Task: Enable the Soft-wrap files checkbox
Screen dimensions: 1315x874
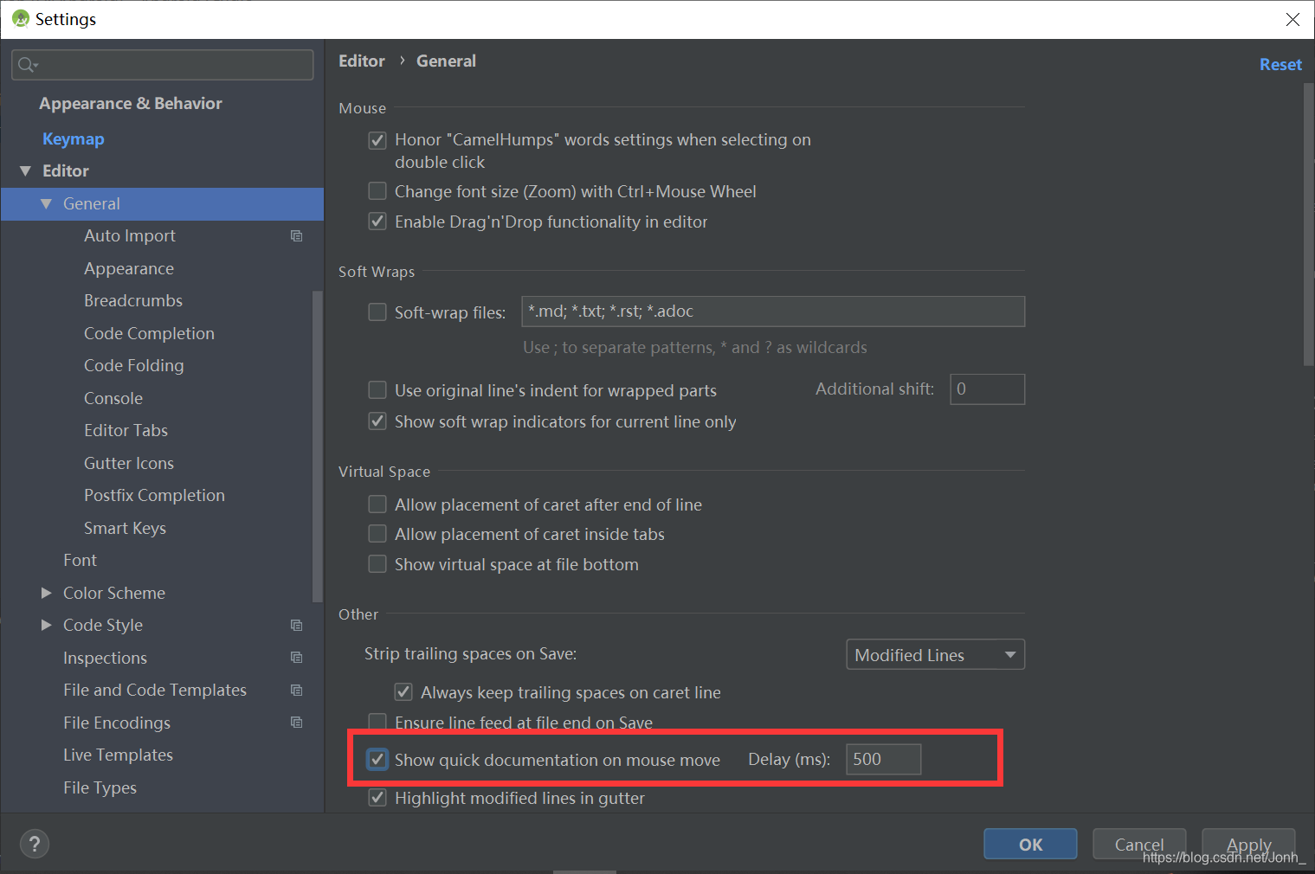Action: point(377,312)
